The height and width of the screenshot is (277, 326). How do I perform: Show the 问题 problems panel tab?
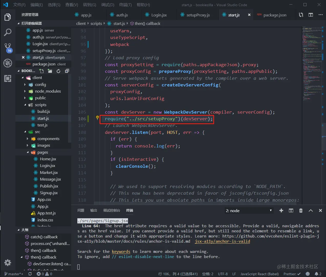coord(81,210)
